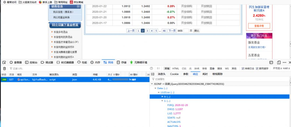Sort by the 传输 column header

point(95,74)
